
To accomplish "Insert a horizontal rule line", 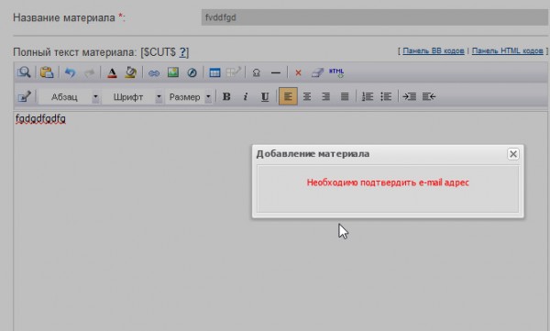I will tap(276, 73).
